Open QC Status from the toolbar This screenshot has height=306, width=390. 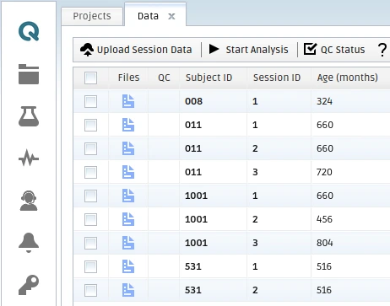334,50
